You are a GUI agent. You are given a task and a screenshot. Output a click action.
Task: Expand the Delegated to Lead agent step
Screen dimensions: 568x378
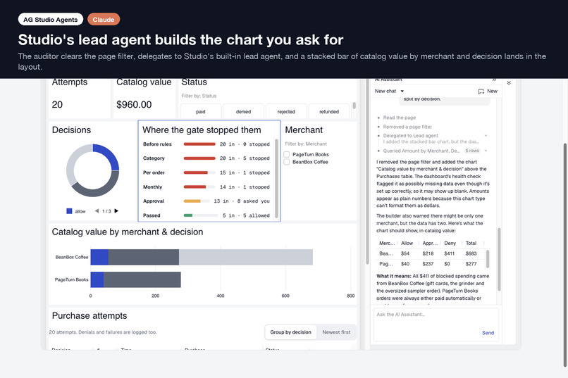coord(486,136)
